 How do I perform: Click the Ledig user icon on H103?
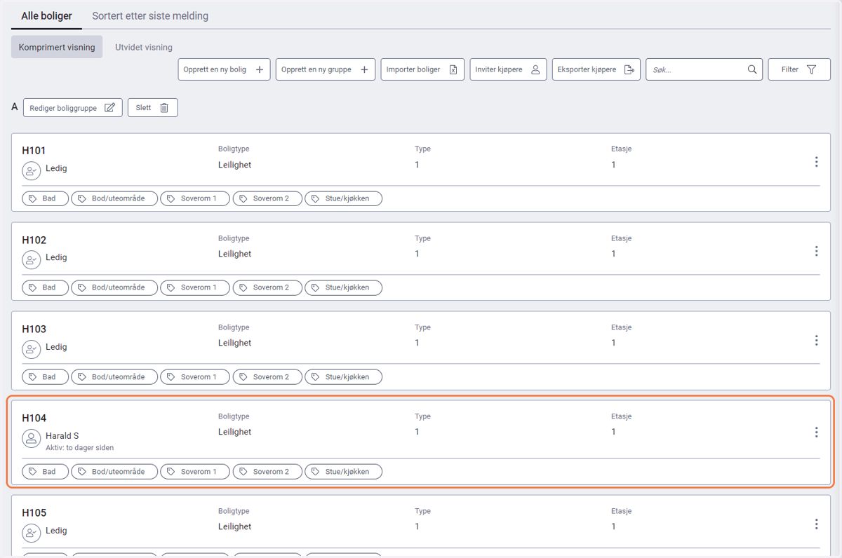(x=31, y=348)
